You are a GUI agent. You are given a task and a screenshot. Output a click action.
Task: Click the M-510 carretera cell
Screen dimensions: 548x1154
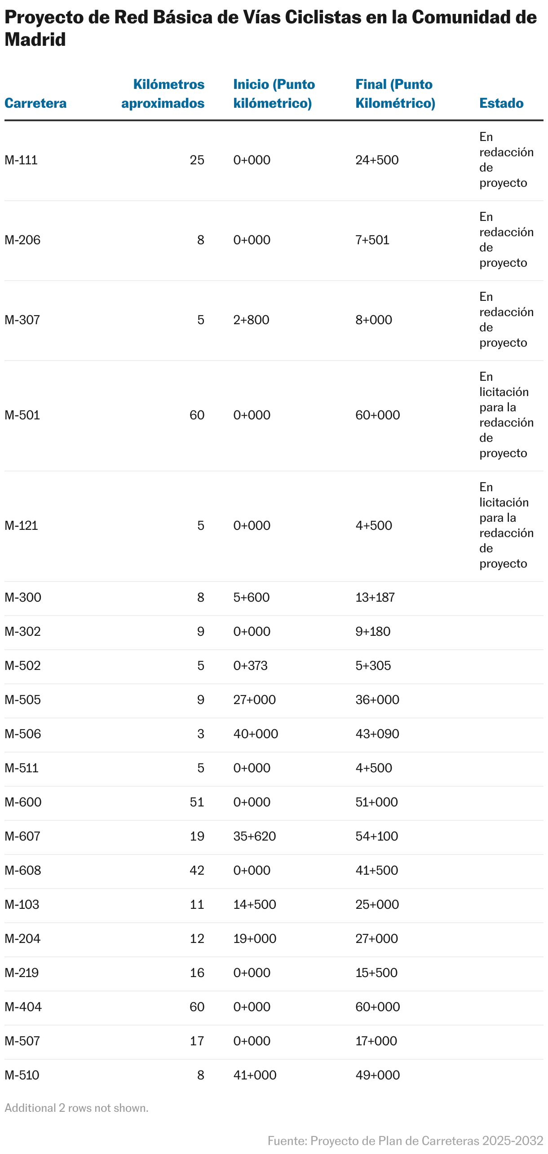click(x=22, y=1075)
